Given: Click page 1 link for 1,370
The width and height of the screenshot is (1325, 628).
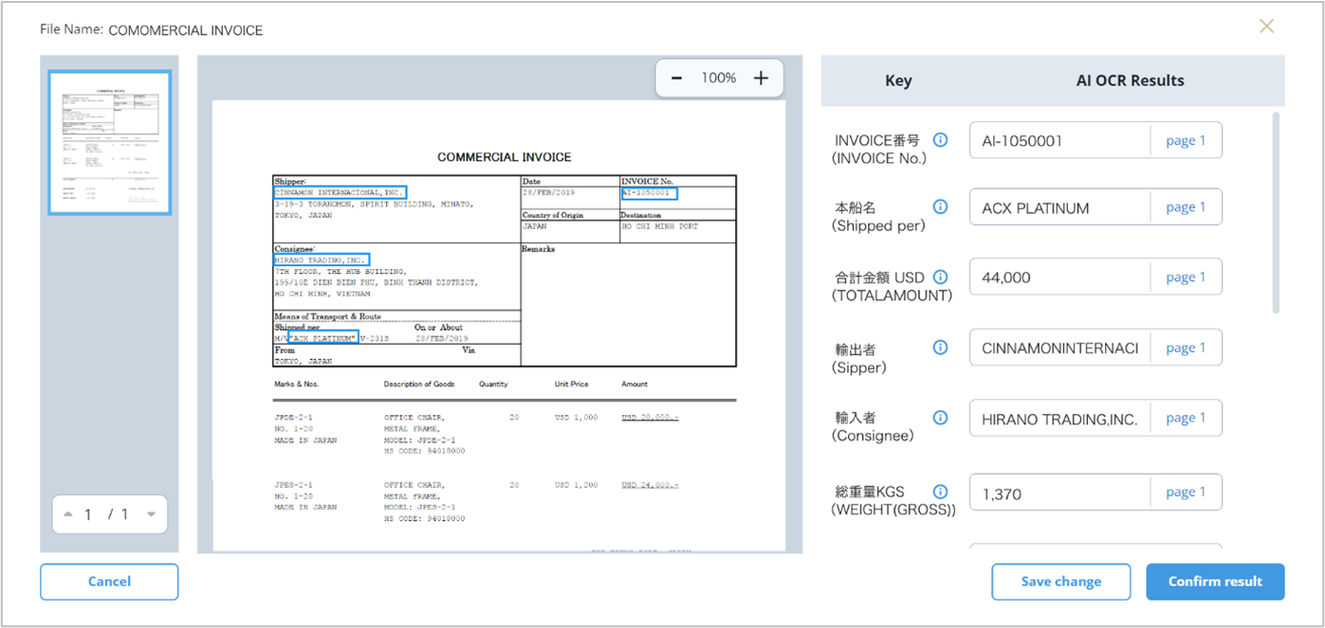Looking at the screenshot, I should coord(1186,493).
